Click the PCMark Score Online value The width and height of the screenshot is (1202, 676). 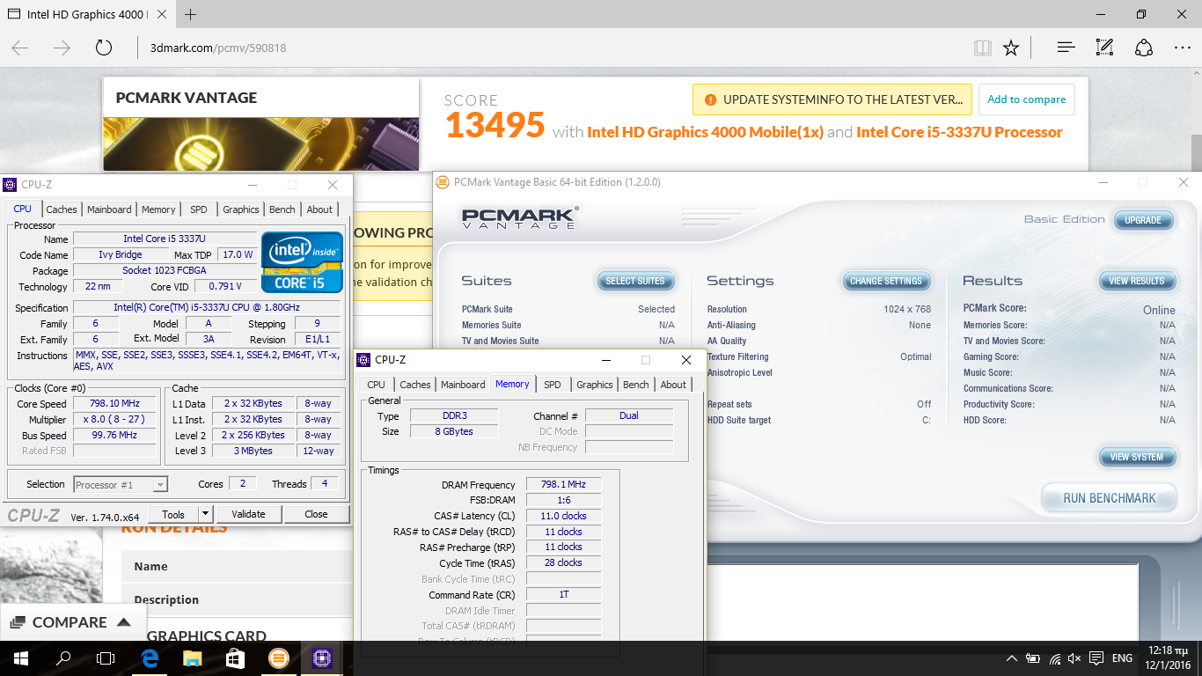(1159, 310)
